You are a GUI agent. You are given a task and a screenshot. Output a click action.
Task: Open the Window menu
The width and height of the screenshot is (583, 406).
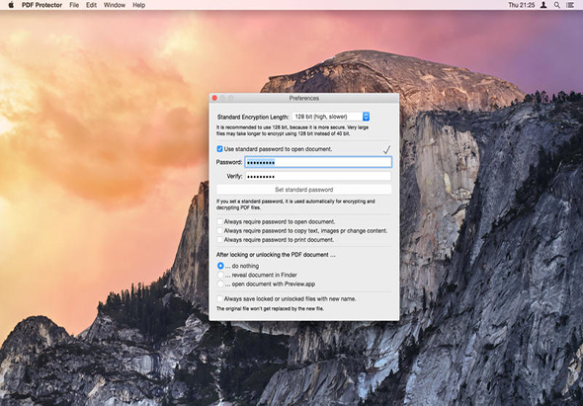tap(115, 5)
